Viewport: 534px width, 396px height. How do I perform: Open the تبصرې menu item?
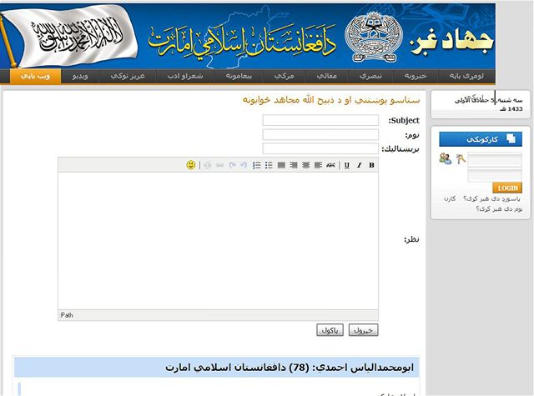click(x=370, y=76)
